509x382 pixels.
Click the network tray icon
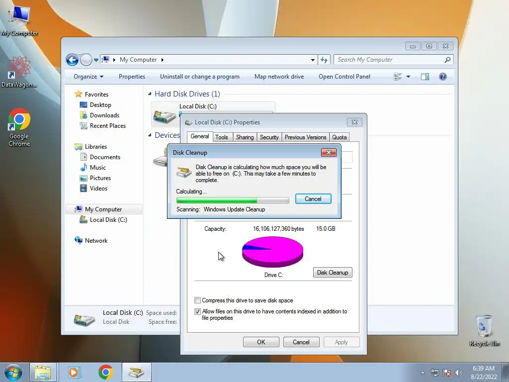pos(434,373)
